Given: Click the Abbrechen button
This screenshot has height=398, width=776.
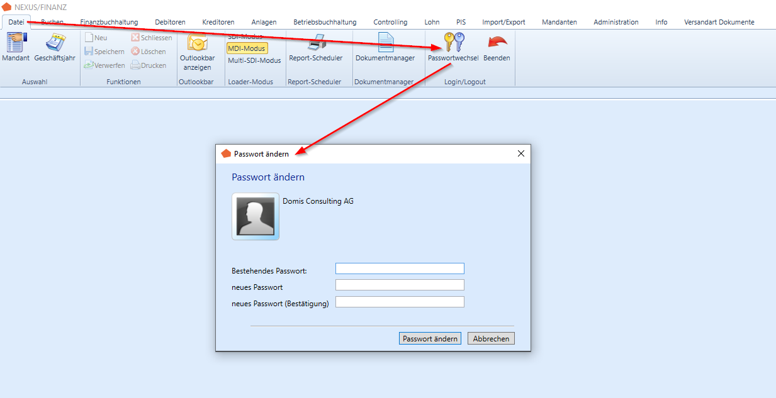Looking at the screenshot, I should pyautogui.click(x=491, y=338).
